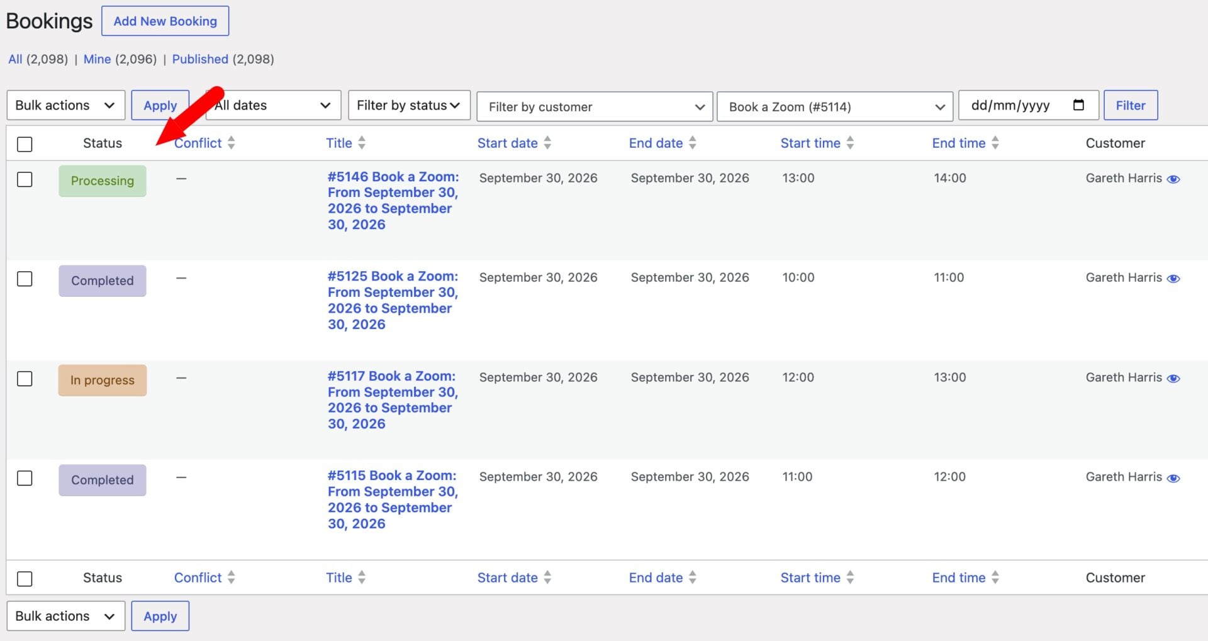The image size is (1208, 641).
Task: Sort by Conflict using footer sort arrows
Action: pyautogui.click(x=232, y=577)
